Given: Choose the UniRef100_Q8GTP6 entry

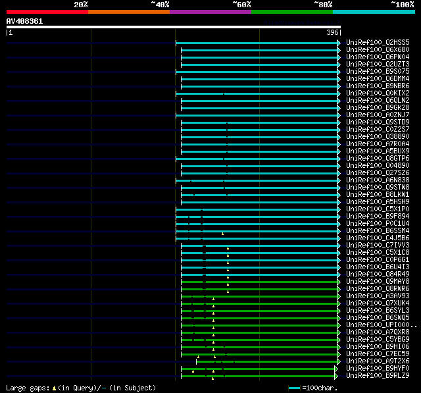Looking at the screenshot, I should coord(378,159).
